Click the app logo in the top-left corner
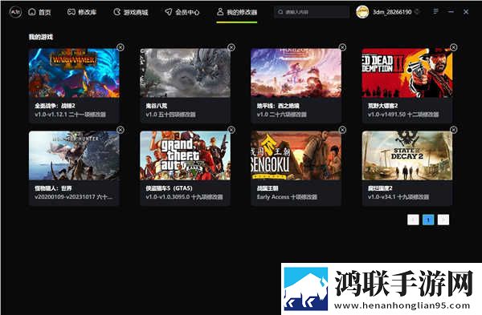Image resolution: width=482 pixels, height=315 pixels. click(15, 12)
